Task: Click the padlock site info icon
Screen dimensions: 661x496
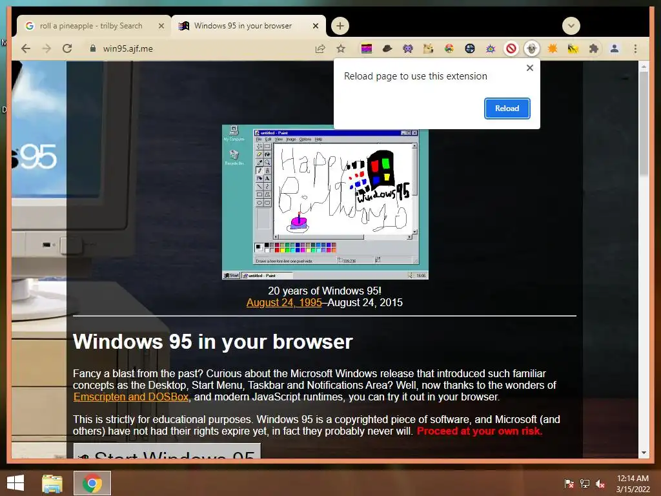Action: pyautogui.click(x=93, y=48)
